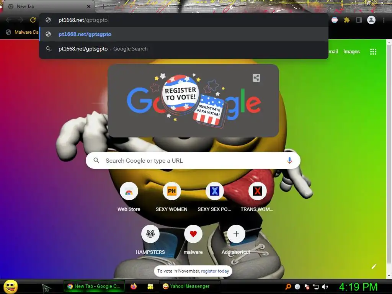Open Chrome's three-dot menu
The height and width of the screenshot is (294, 392).
tap(384, 20)
